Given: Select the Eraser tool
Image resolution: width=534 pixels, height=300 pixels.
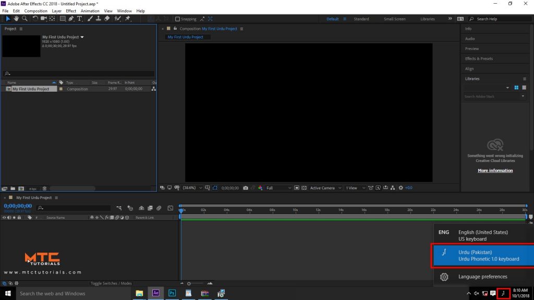Looking at the screenshot, I should [x=107, y=19].
